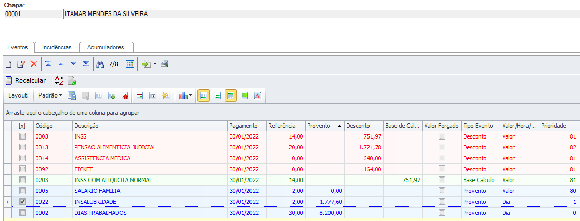Select the 8.200,00 provento value
Screen dimensions: 580x221
pyautogui.click(x=324, y=213)
